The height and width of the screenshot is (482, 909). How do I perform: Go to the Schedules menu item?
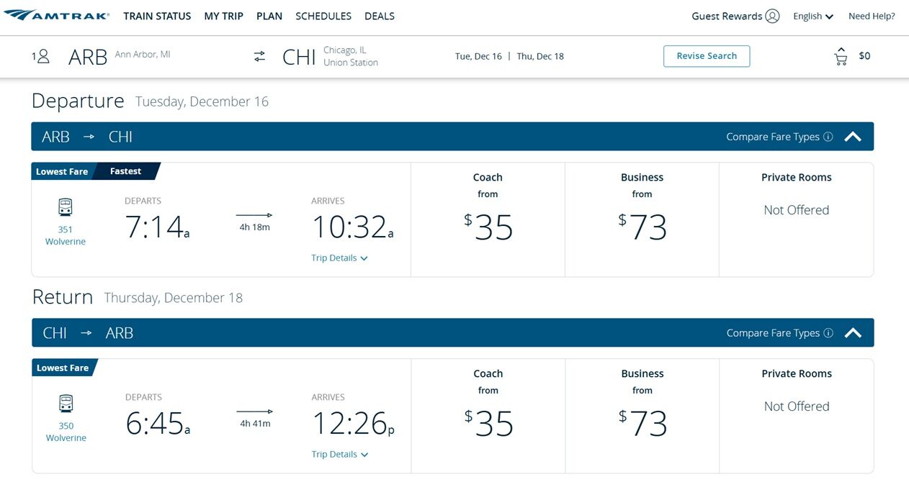point(323,16)
